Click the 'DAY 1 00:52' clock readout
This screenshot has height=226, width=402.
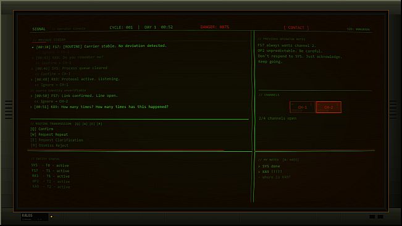[x=159, y=27]
